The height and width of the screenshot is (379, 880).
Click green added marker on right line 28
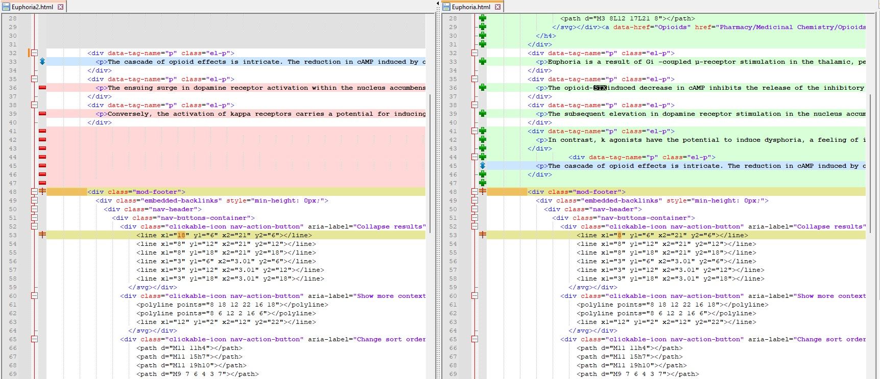click(483, 18)
